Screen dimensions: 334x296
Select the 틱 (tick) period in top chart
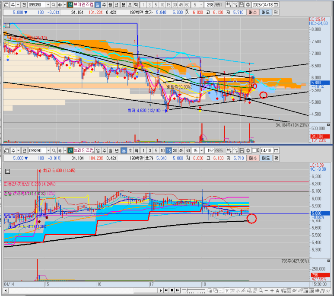(x=136, y=5)
